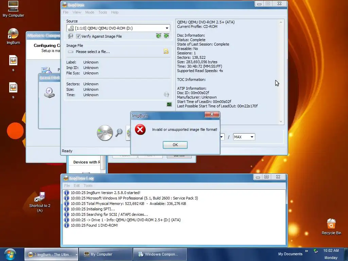Screen dimensions: 348x261
Task: Click the Current Profile: CD-ROM line
Action: (197, 27)
